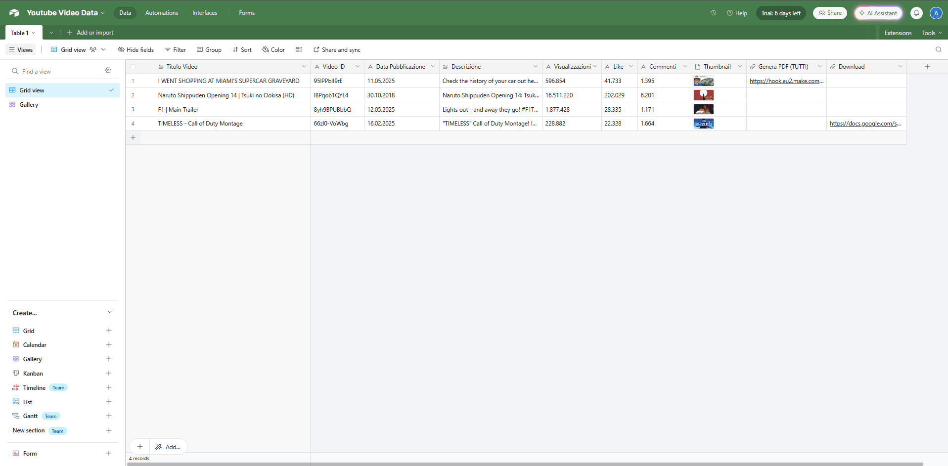Add a new section plus

coord(109,431)
